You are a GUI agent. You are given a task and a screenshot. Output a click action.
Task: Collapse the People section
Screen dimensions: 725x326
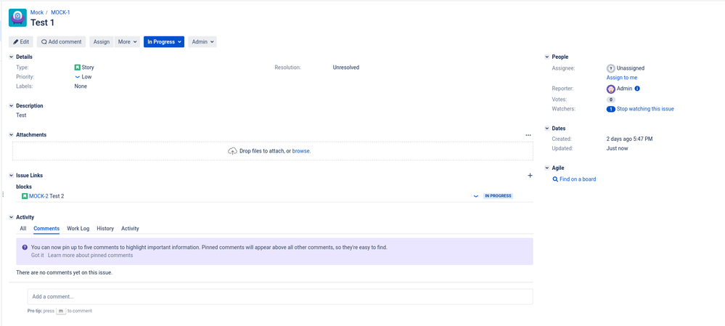547,57
